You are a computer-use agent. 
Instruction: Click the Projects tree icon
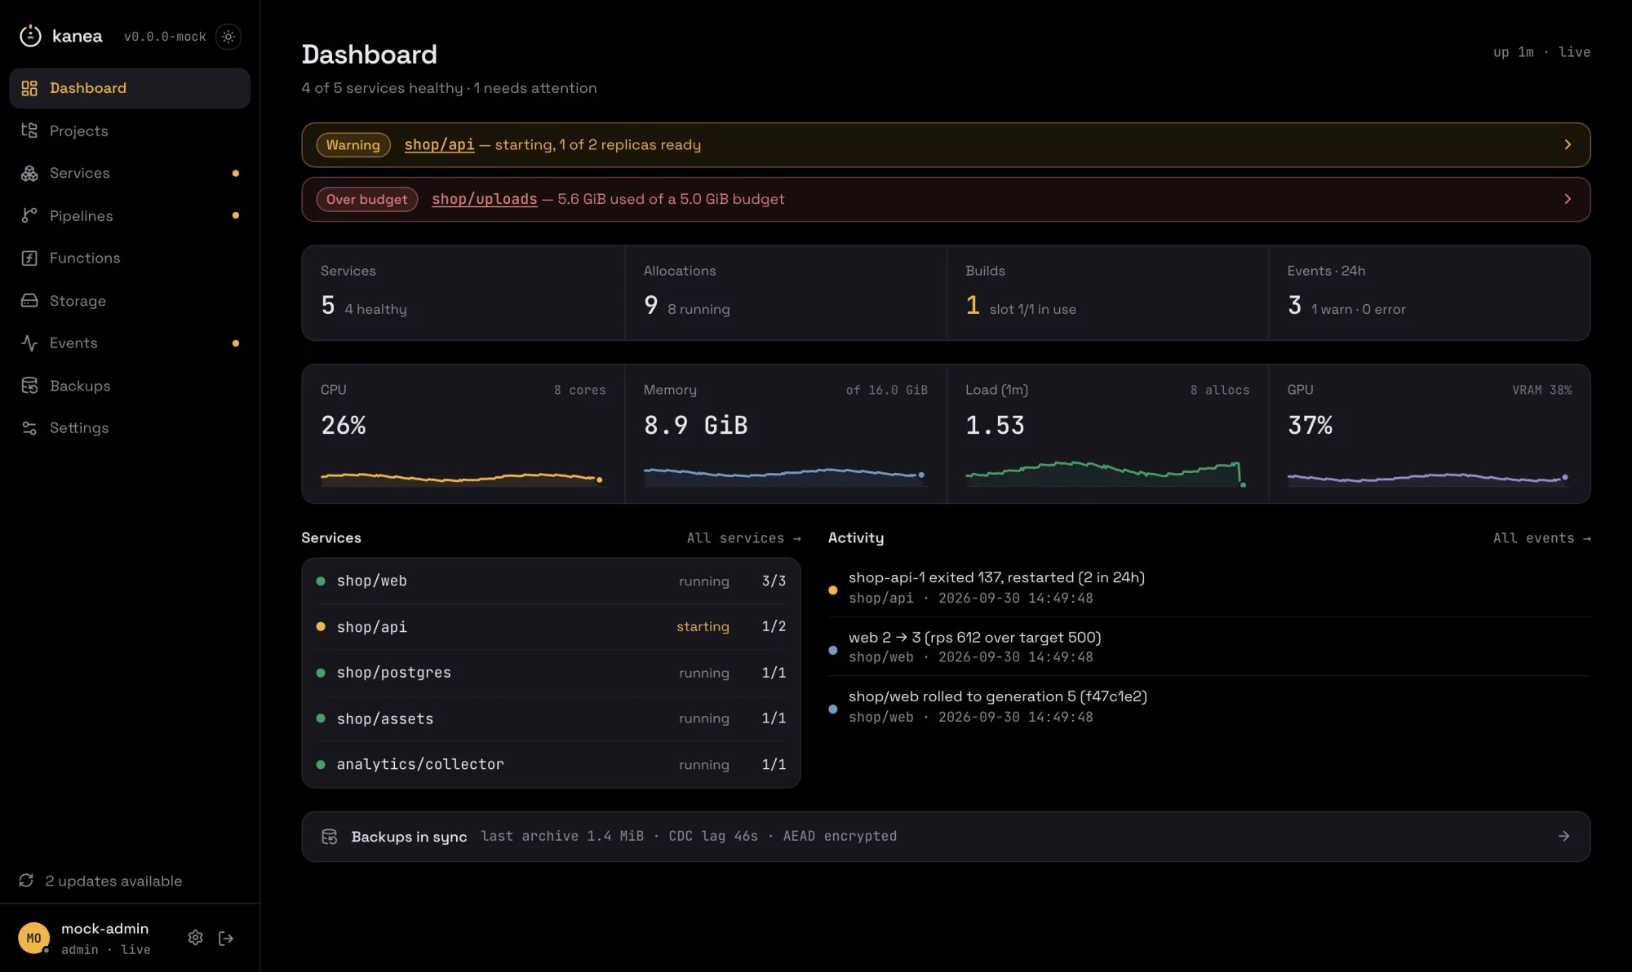point(29,130)
